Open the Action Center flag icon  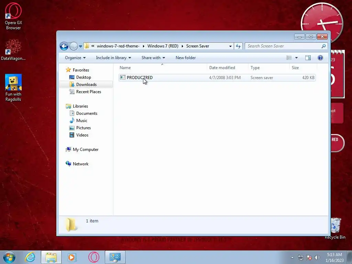[309, 257]
